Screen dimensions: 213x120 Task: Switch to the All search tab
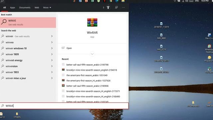coord(4,8)
